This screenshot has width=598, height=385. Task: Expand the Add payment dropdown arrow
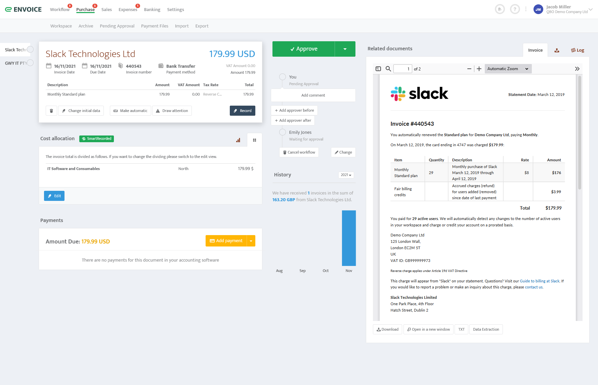pos(251,241)
